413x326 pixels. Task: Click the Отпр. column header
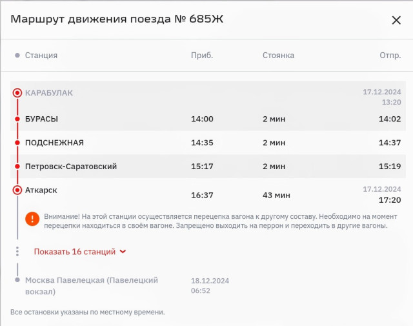[390, 56]
